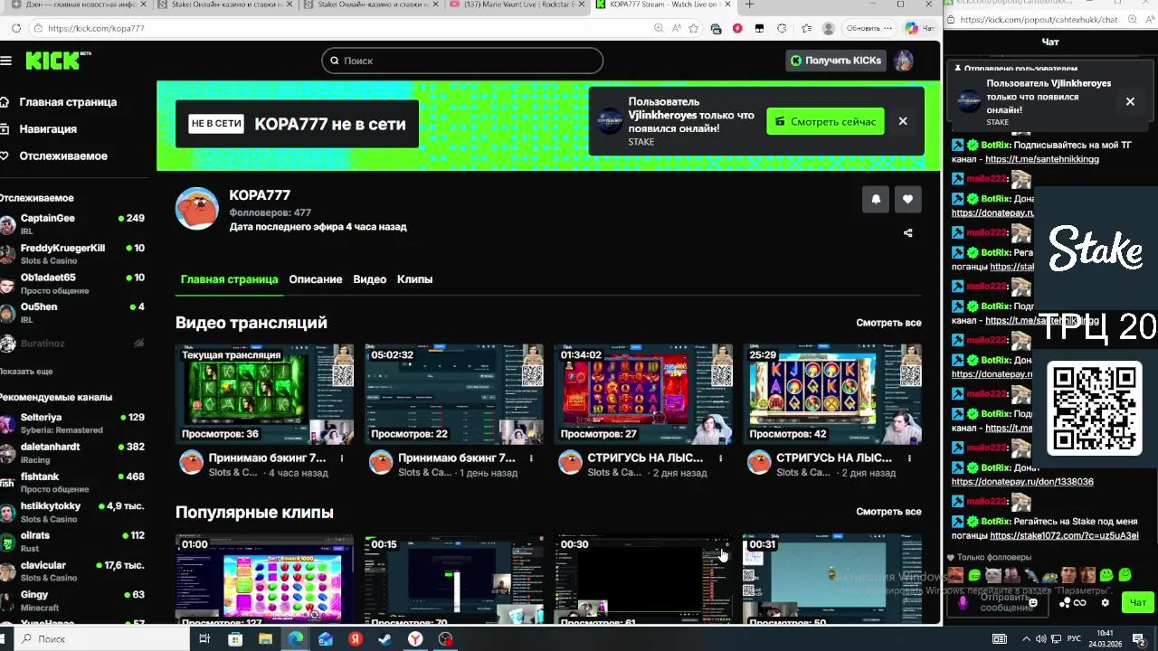Open recommended channel clavicular
The width and height of the screenshot is (1158, 651).
(x=72, y=571)
